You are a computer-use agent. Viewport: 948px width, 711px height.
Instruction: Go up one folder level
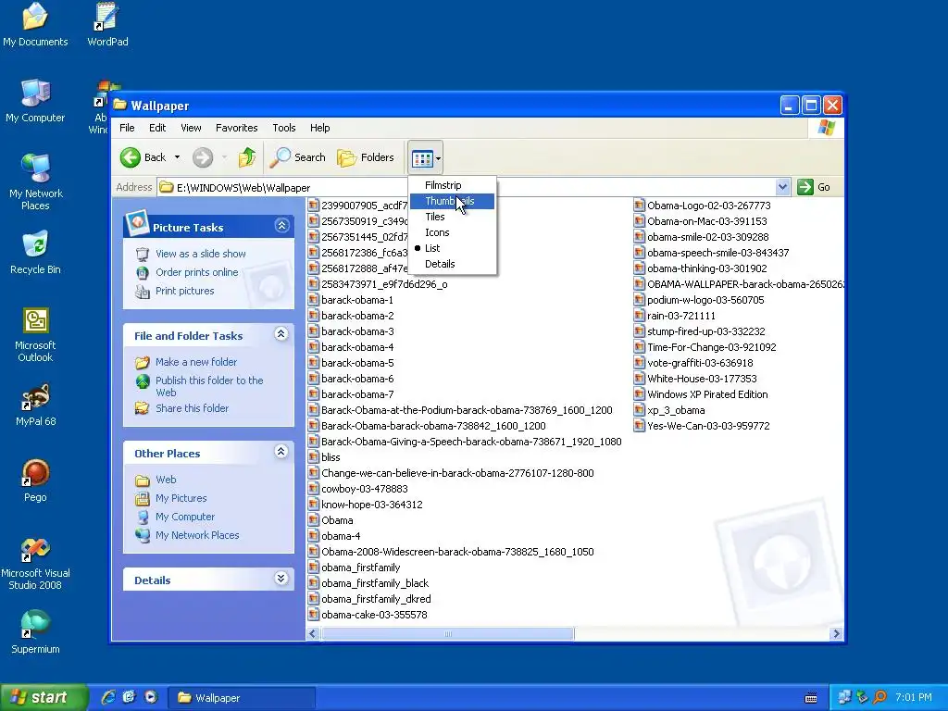246,157
